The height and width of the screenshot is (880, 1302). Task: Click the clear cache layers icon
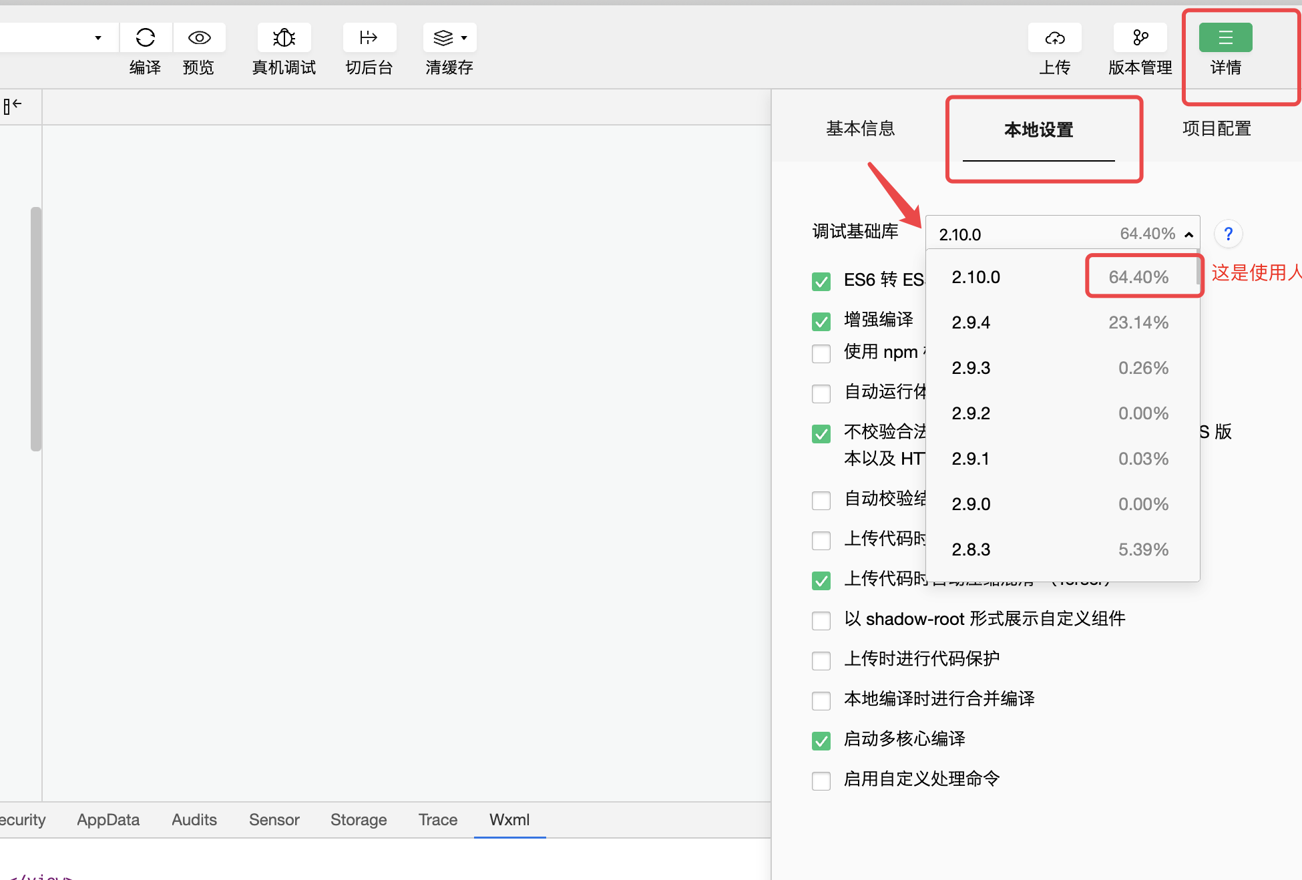coord(444,37)
